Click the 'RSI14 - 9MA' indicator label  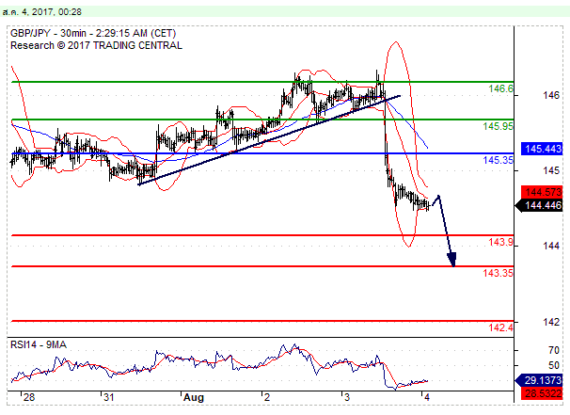[x=39, y=344]
